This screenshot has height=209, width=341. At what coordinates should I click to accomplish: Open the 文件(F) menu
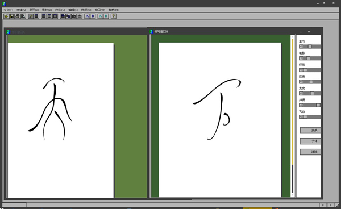click(x=9, y=10)
